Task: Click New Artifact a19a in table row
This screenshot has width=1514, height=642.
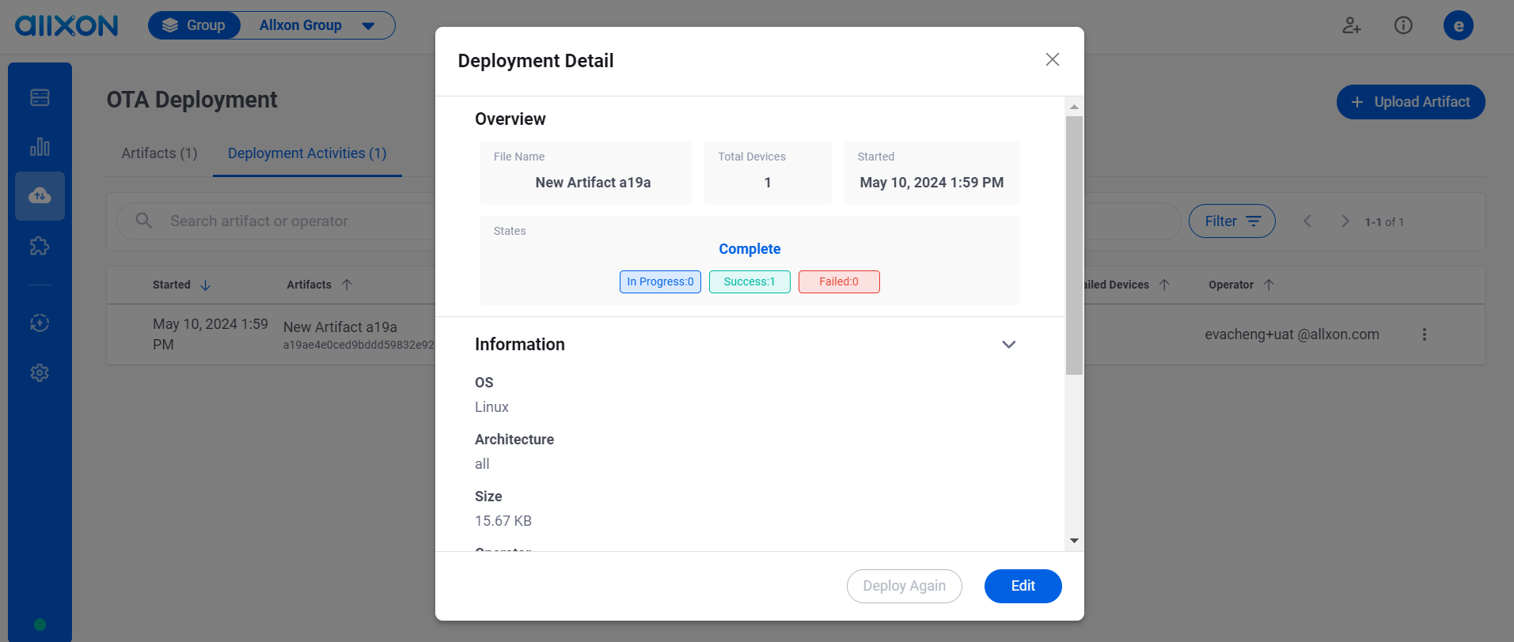Action: coord(340,327)
